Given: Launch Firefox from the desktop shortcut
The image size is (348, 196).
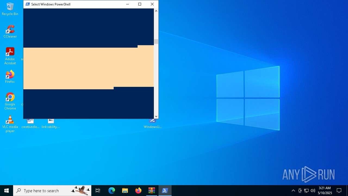Looking at the screenshot, I should [x=10, y=76].
